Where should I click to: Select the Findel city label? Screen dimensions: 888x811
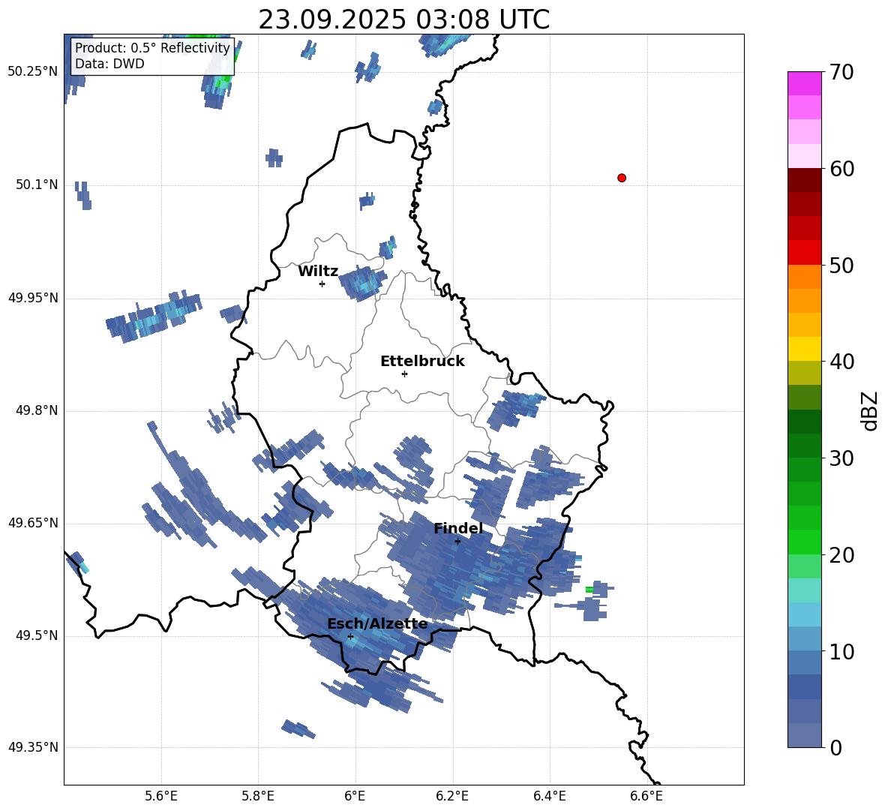coord(457,529)
